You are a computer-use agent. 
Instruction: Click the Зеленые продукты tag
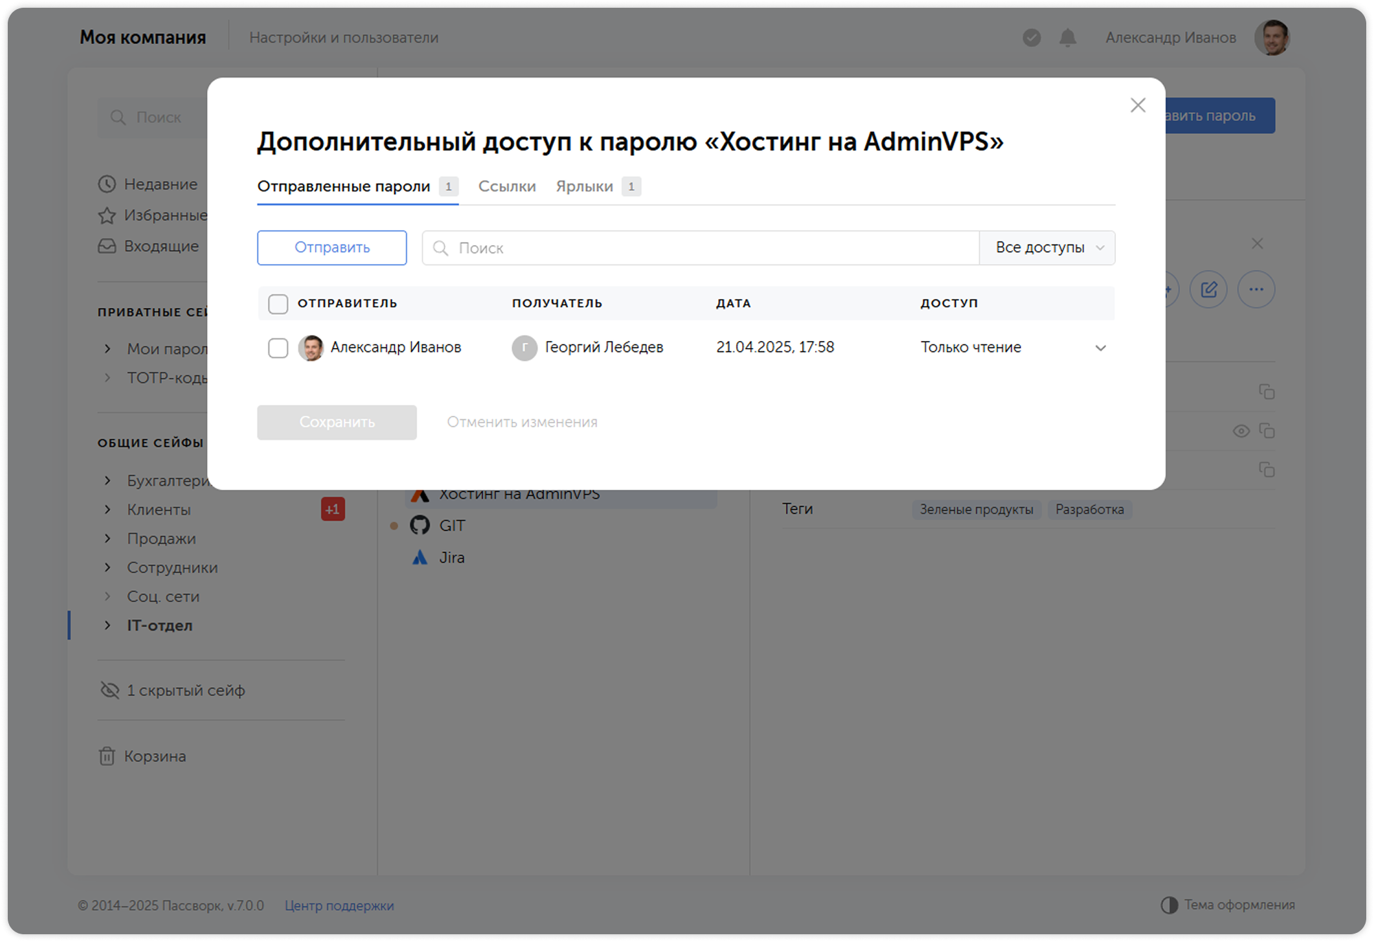976,510
